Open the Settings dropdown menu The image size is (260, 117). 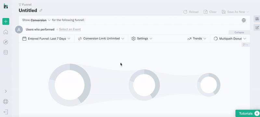(142, 39)
